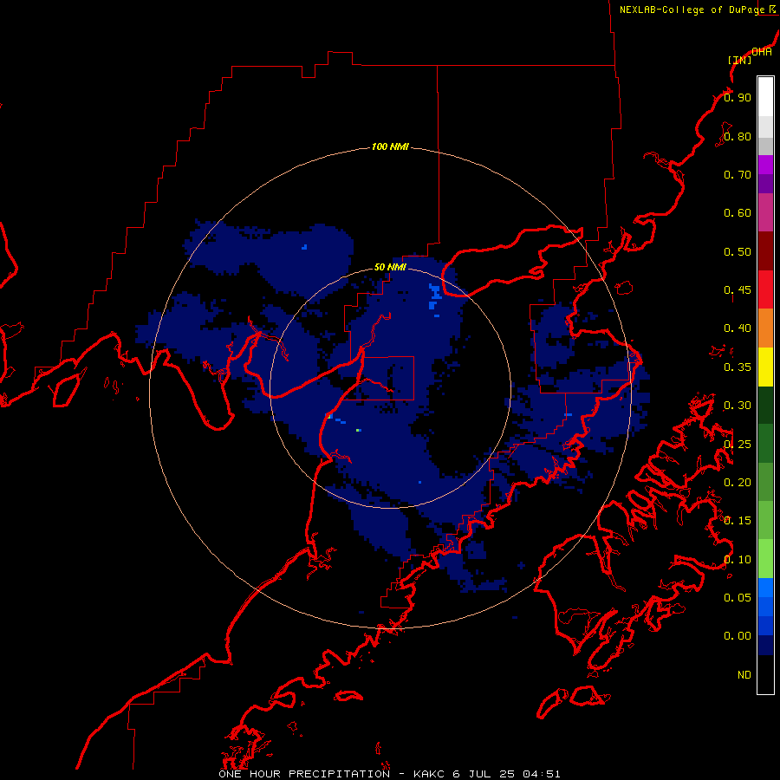
Task: Select the navy blue 0.00 legend swatch
Action: pos(765,645)
